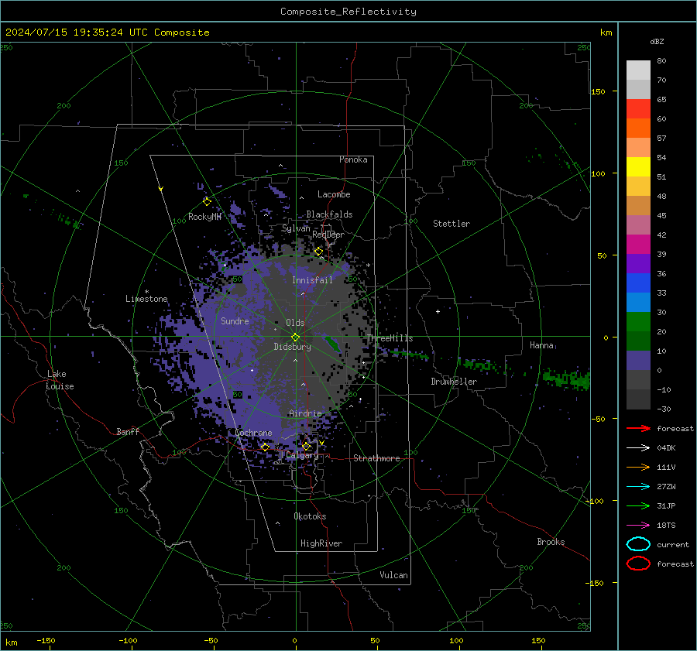Pick the red color swatch below 65 dBZ
The width and height of the screenshot is (697, 651).
pyautogui.click(x=638, y=109)
